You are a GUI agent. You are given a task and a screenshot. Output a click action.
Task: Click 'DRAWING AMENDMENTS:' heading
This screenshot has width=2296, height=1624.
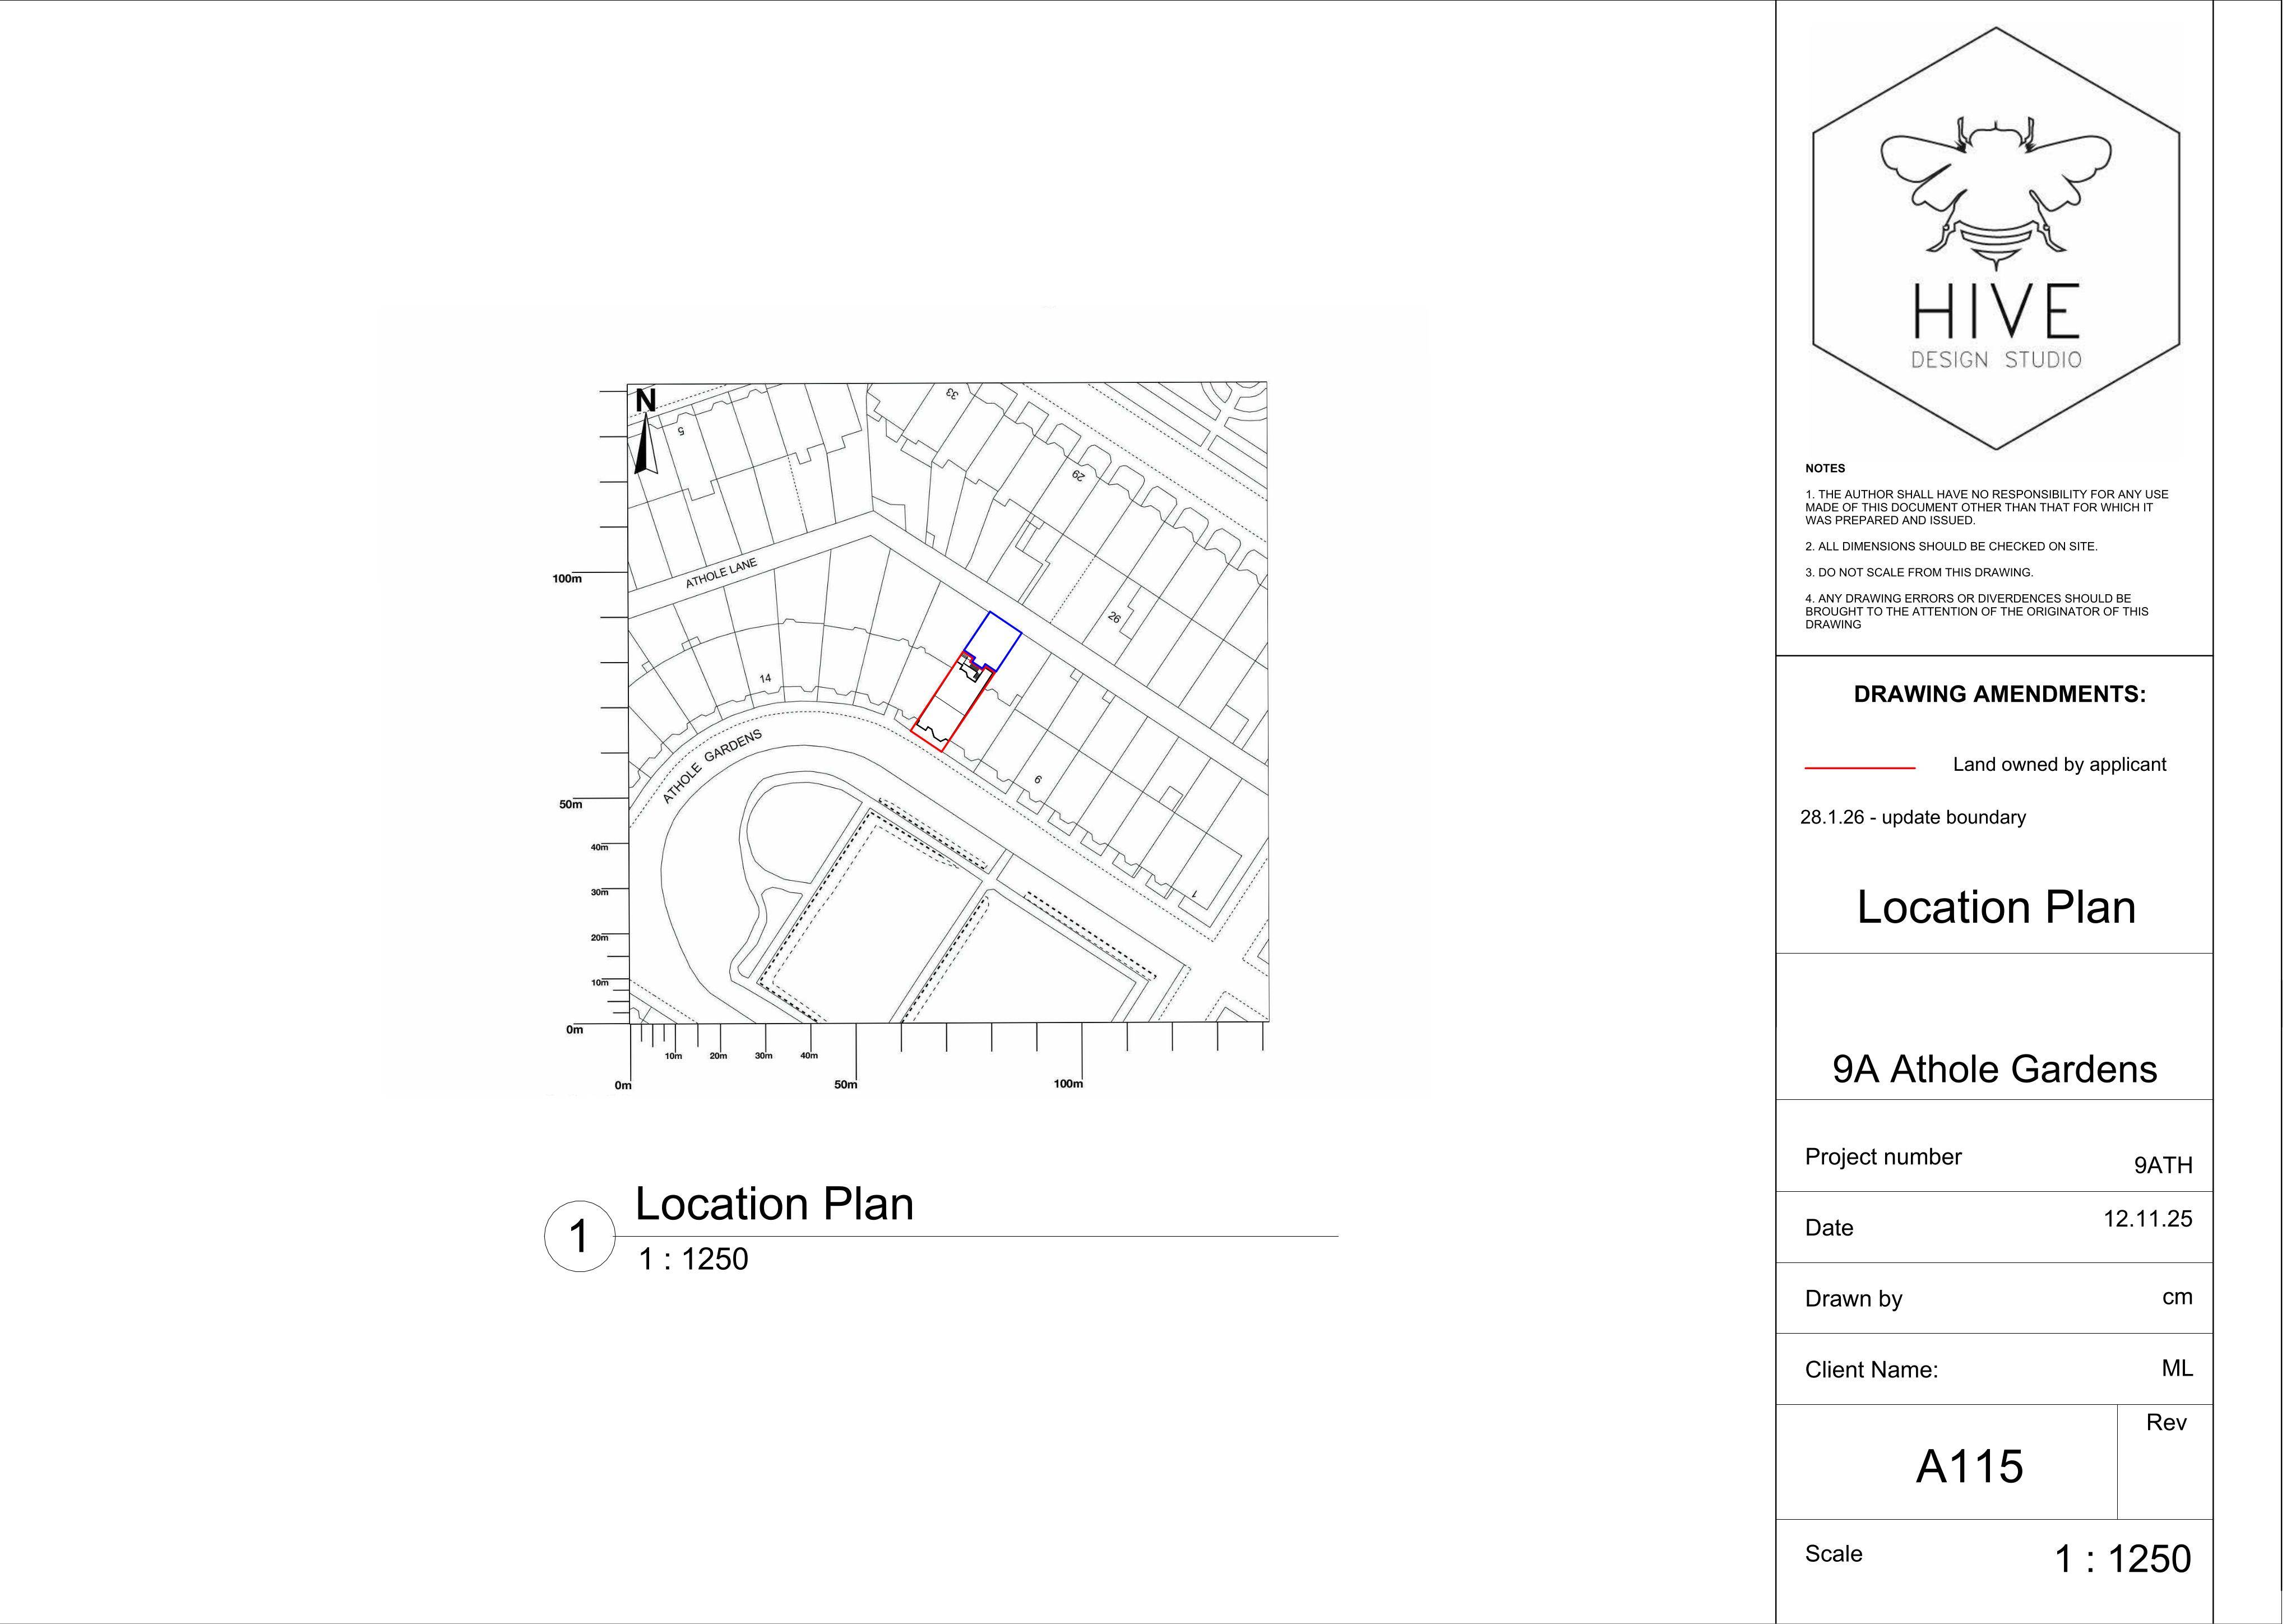1999,694
